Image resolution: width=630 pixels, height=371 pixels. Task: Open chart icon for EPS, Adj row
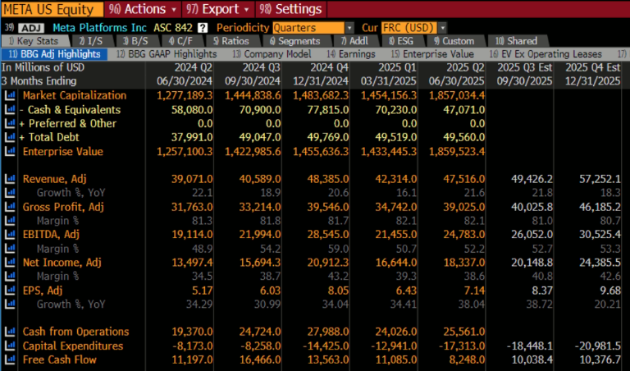[x=10, y=291]
